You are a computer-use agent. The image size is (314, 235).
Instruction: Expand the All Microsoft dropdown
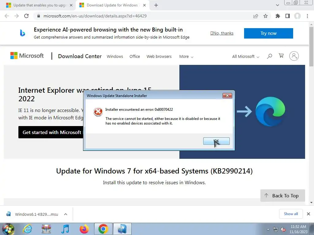tap(246, 57)
